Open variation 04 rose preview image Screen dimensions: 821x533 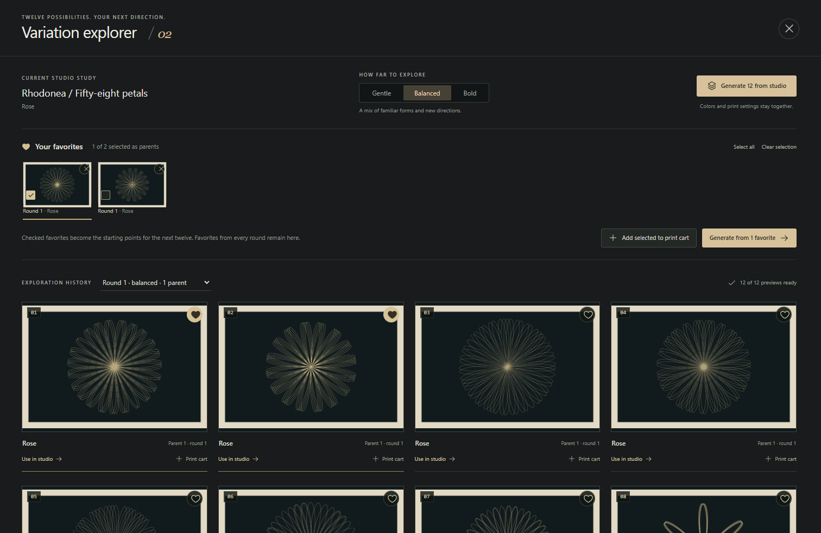click(704, 367)
